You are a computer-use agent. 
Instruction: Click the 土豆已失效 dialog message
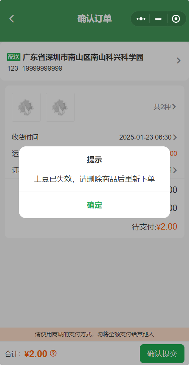coord(94,179)
